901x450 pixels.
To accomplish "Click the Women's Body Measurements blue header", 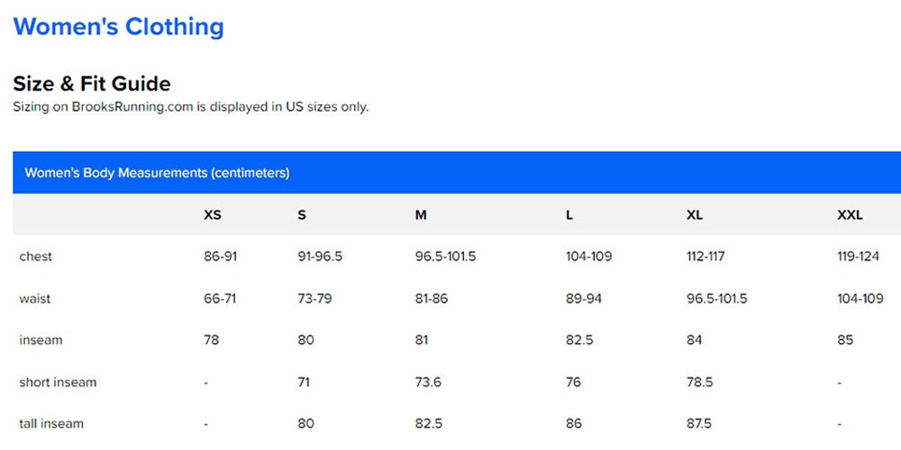I will point(457,173).
